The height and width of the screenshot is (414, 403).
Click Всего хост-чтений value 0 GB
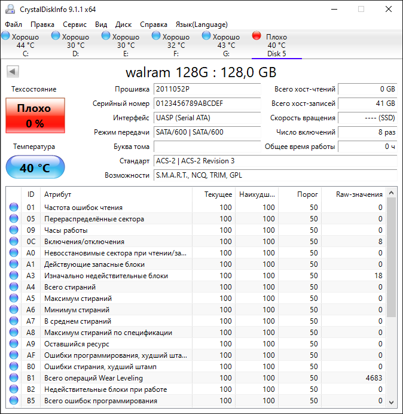point(368,89)
